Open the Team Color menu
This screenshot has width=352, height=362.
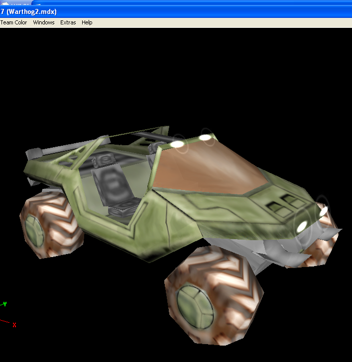[13, 22]
